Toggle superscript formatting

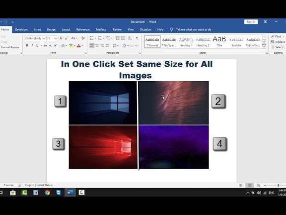[56, 45]
